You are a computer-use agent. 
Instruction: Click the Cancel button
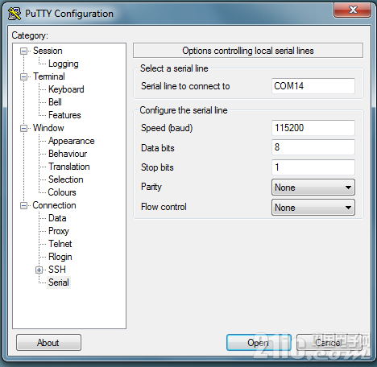[329, 343]
